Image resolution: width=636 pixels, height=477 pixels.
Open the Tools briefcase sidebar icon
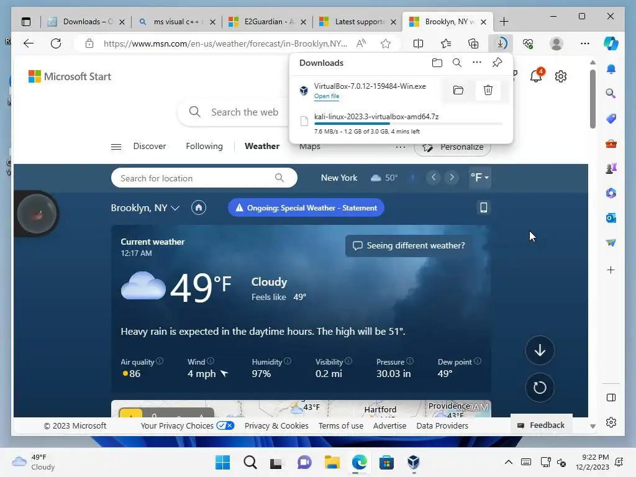pos(611,143)
